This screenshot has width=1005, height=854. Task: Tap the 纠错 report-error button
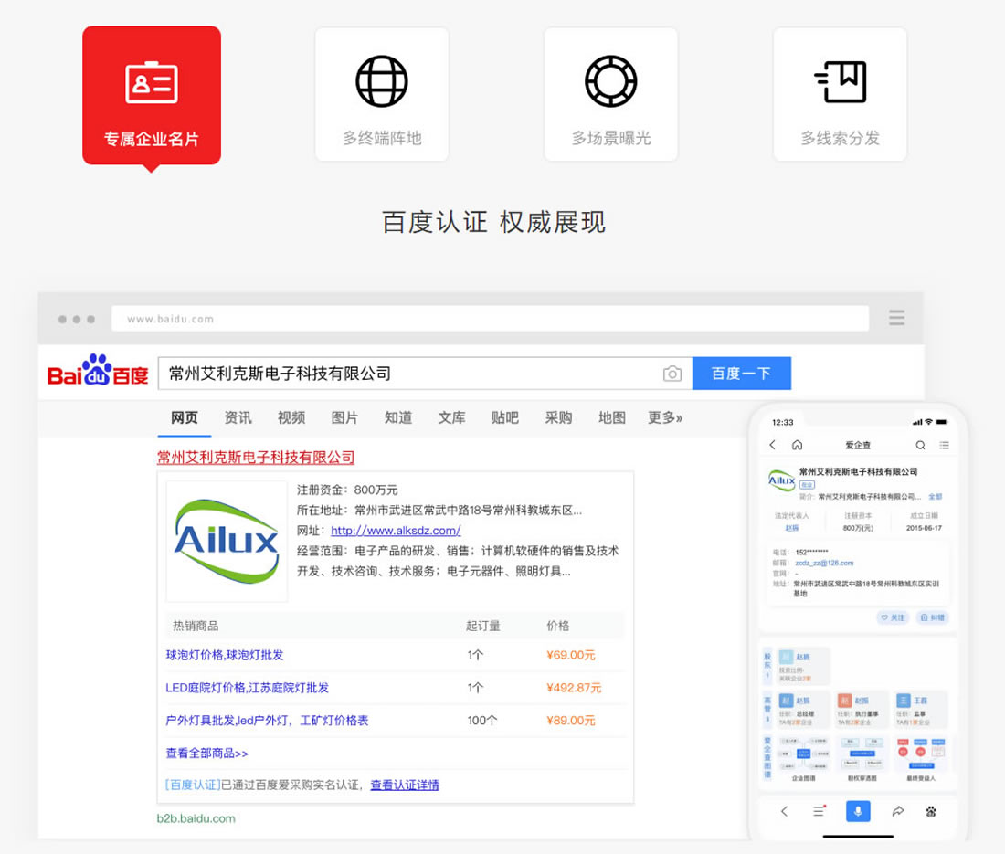point(933,617)
